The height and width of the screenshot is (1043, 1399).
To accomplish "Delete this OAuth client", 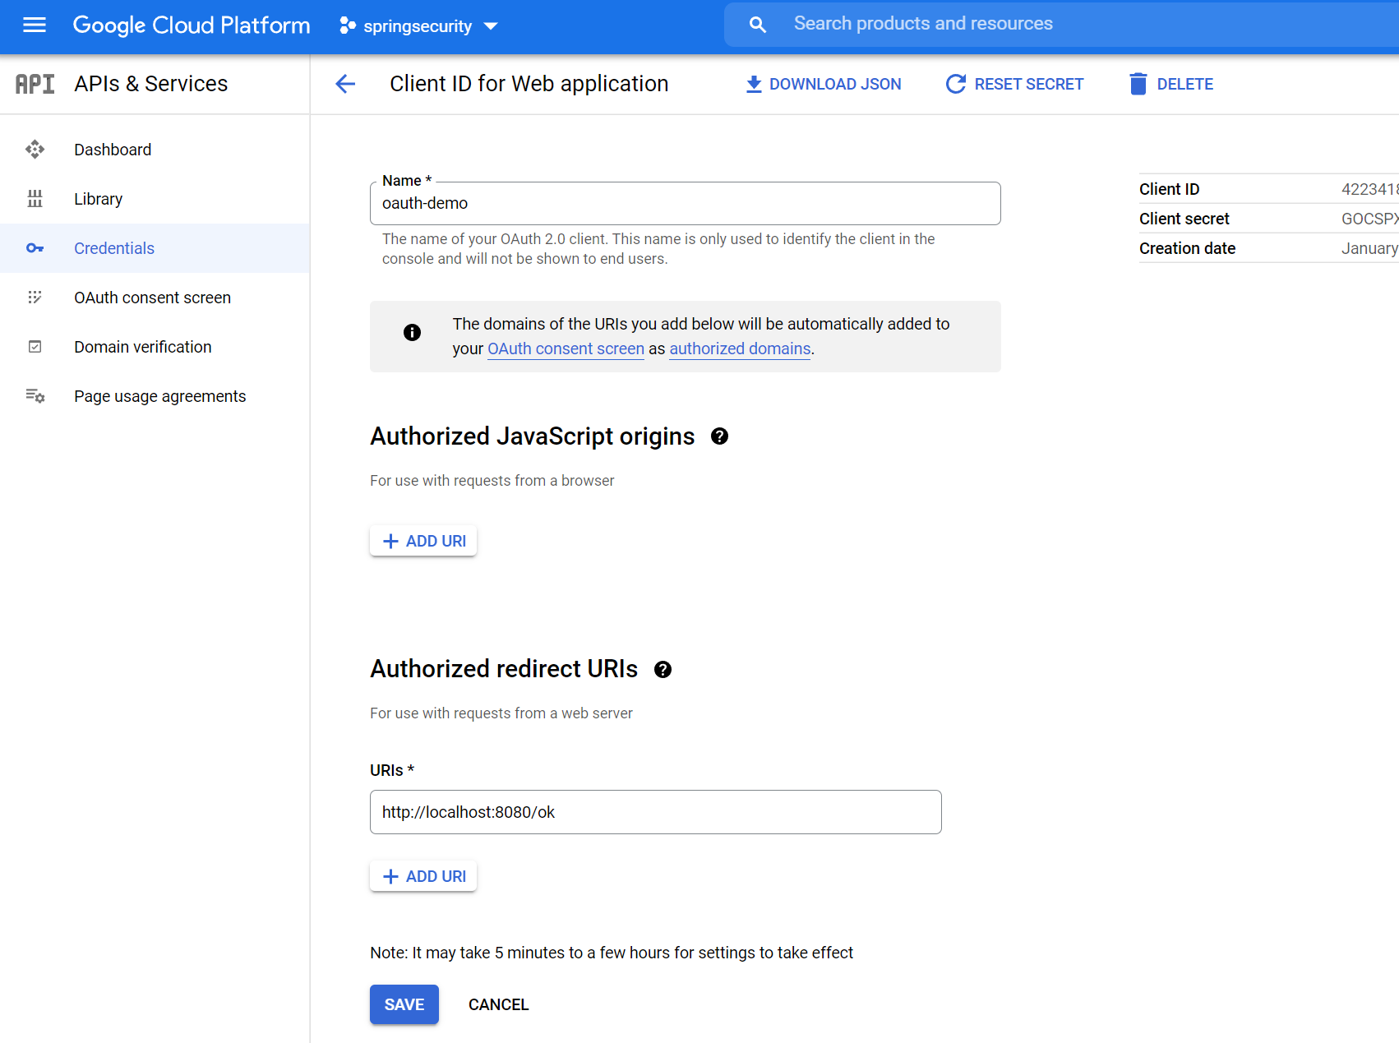I will pos(1171,84).
